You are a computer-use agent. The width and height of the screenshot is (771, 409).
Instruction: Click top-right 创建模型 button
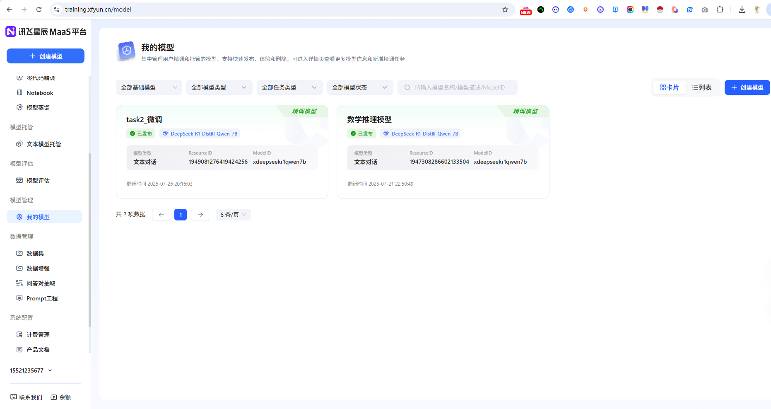click(747, 87)
